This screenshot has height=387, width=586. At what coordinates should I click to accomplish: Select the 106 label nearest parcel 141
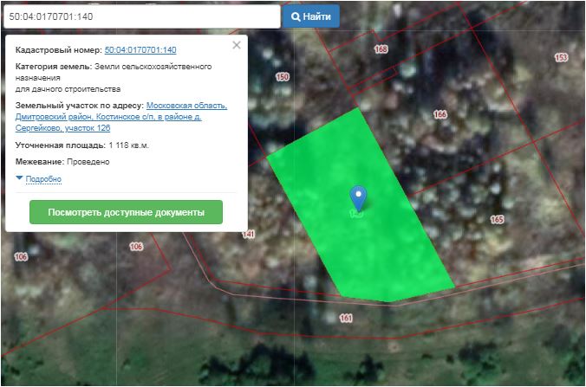click(135, 247)
